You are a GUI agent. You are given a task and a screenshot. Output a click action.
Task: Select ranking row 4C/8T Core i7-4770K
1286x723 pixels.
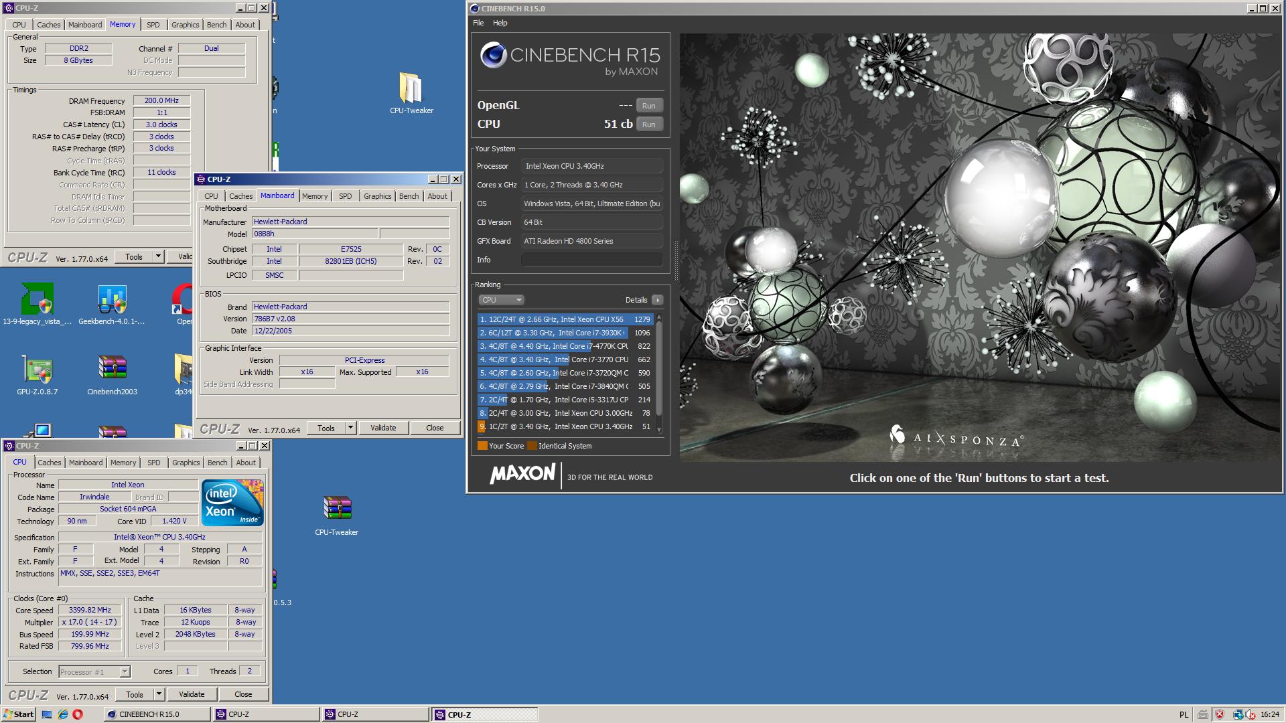click(x=565, y=346)
